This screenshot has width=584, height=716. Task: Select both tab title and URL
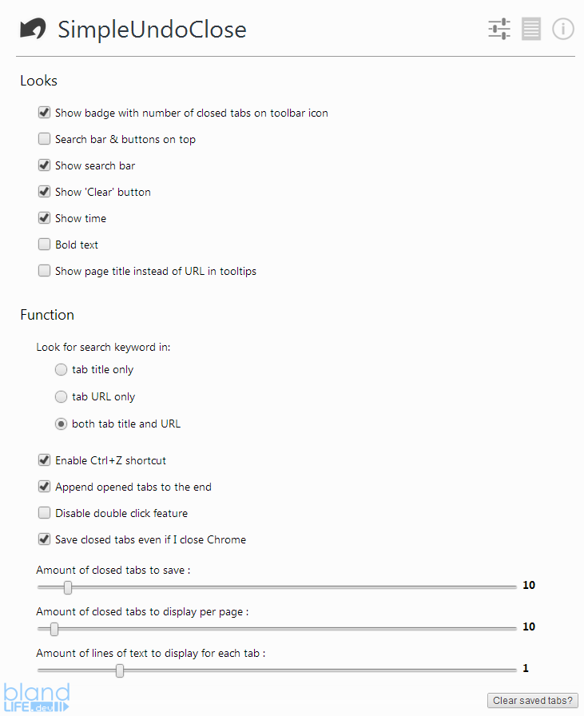click(61, 424)
